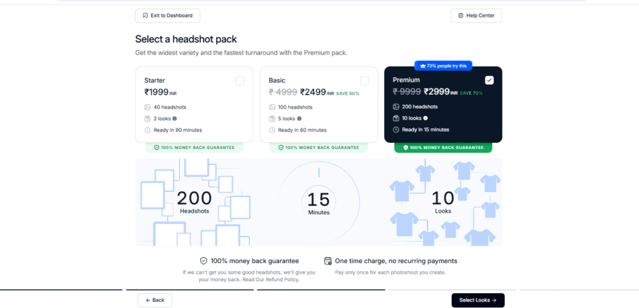Viewport: 639px width, 308px height.
Task: Select the Starter pack checkbox
Action: 240,80
